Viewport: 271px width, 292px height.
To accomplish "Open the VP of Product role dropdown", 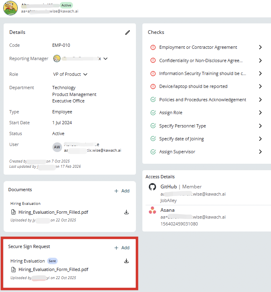I will click(85, 74).
